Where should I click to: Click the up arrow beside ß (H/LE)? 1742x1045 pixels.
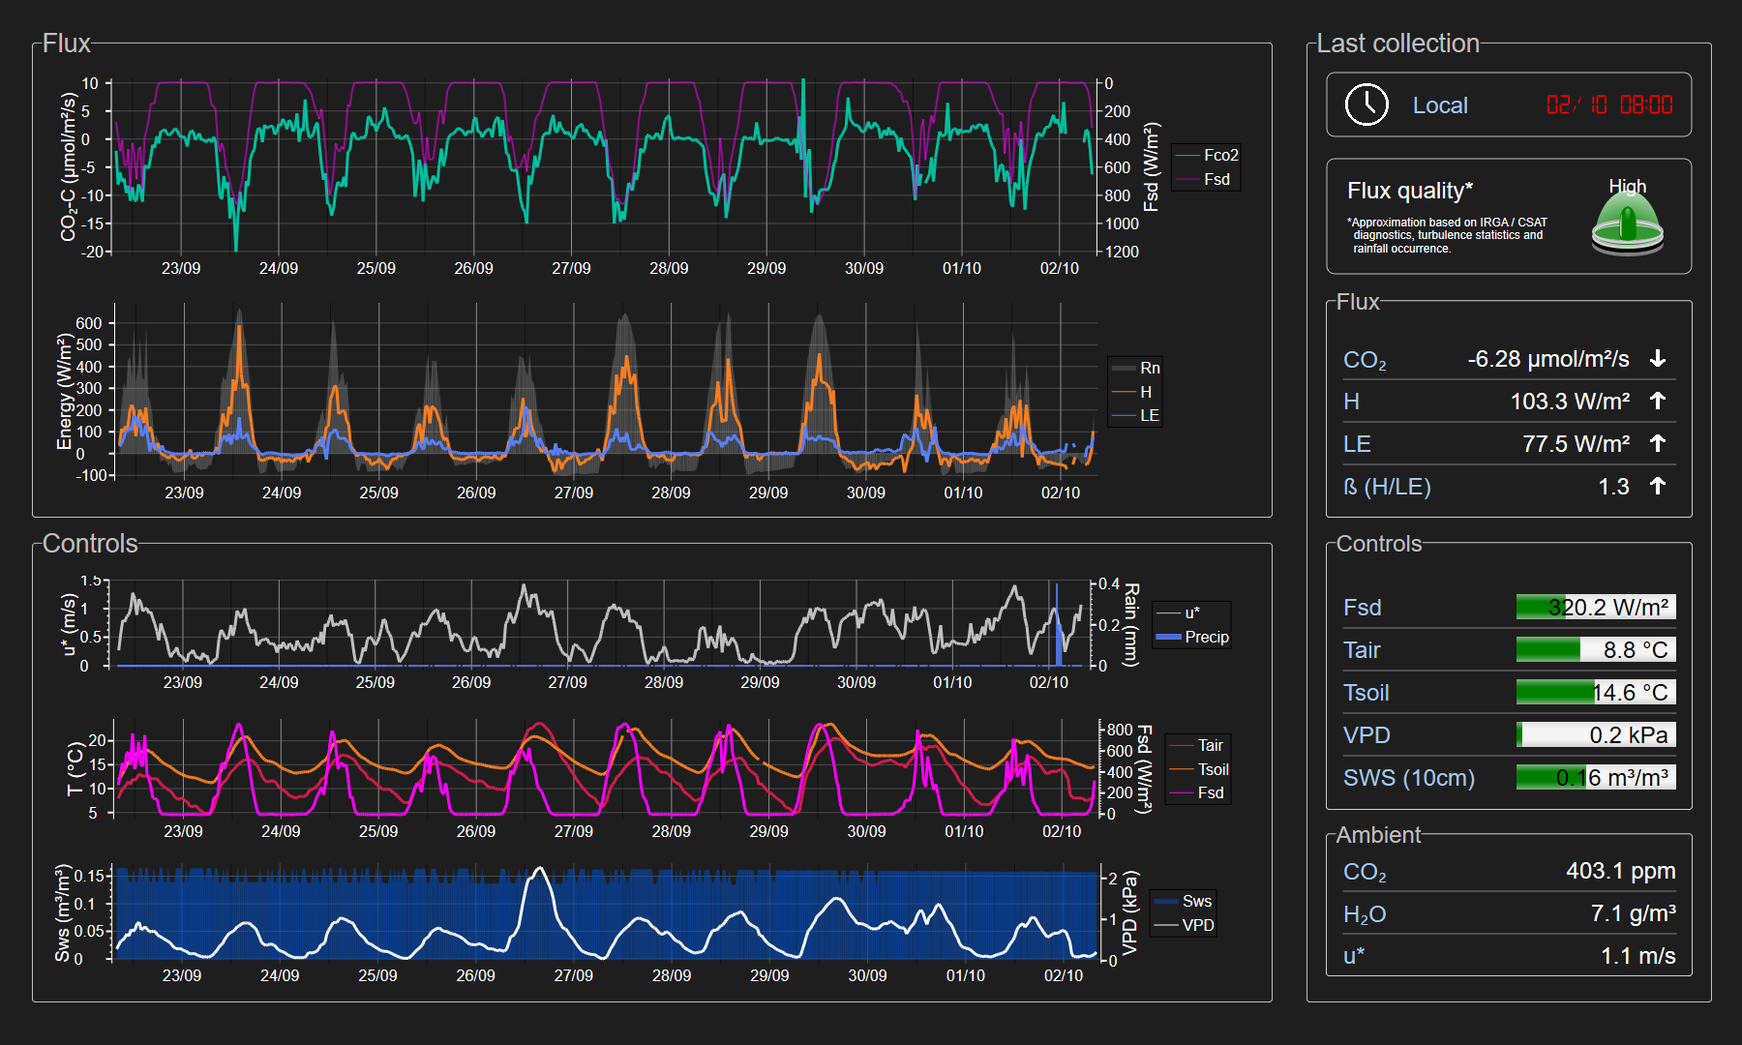[x=1658, y=486]
